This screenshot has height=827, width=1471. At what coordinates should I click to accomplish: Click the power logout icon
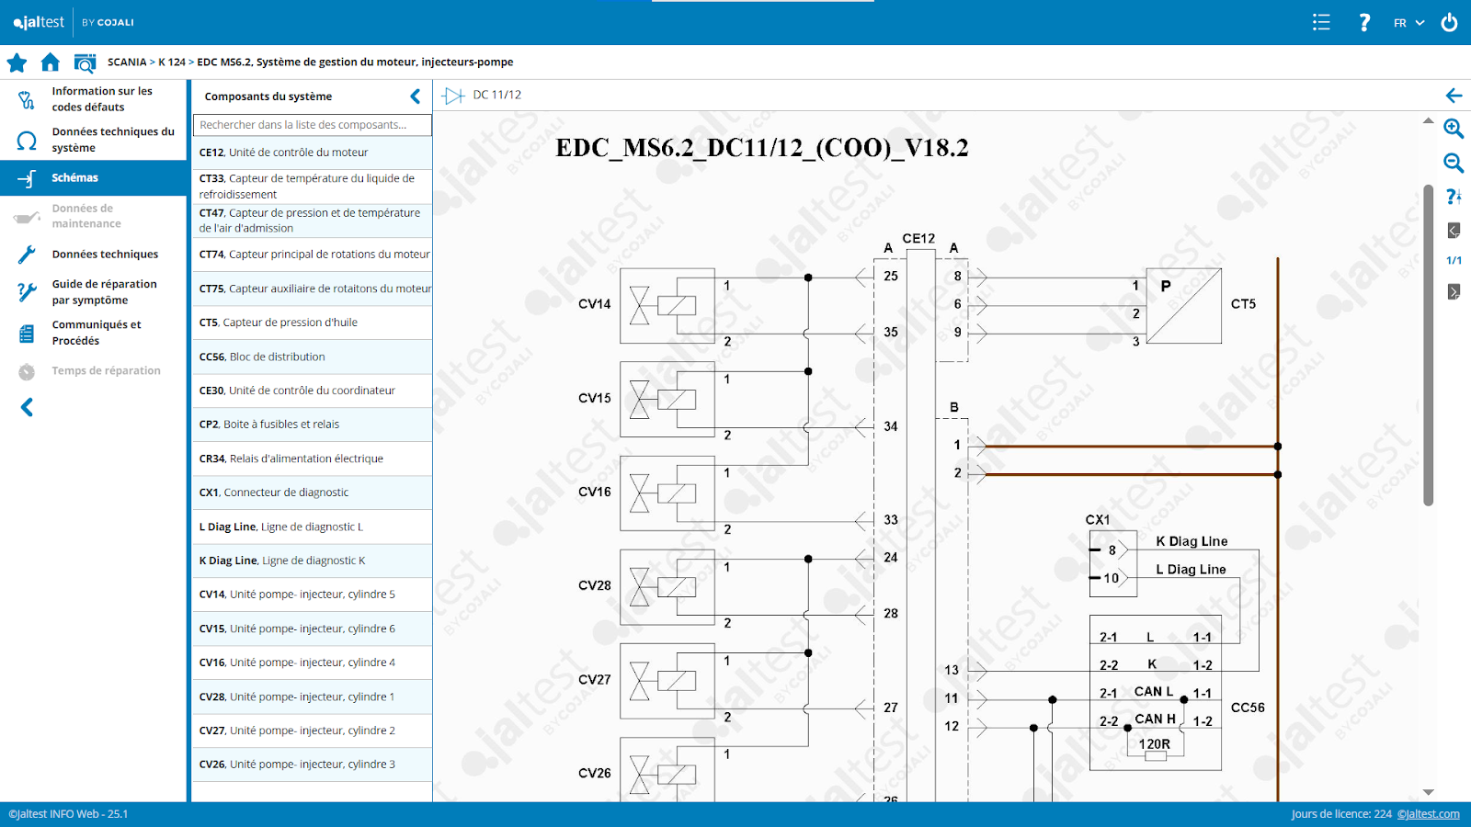(1449, 22)
